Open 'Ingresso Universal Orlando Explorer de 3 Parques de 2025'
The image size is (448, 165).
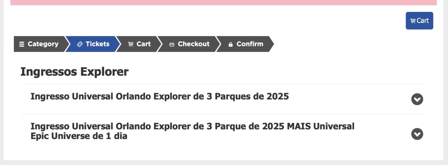tap(160, 96)
